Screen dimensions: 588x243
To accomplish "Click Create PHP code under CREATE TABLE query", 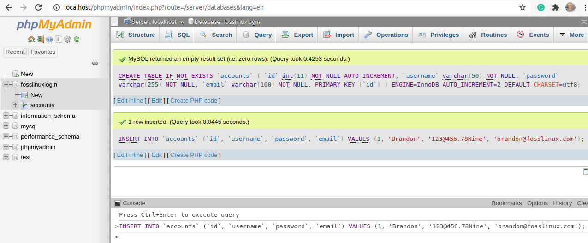I will click(x=194, y=101).
